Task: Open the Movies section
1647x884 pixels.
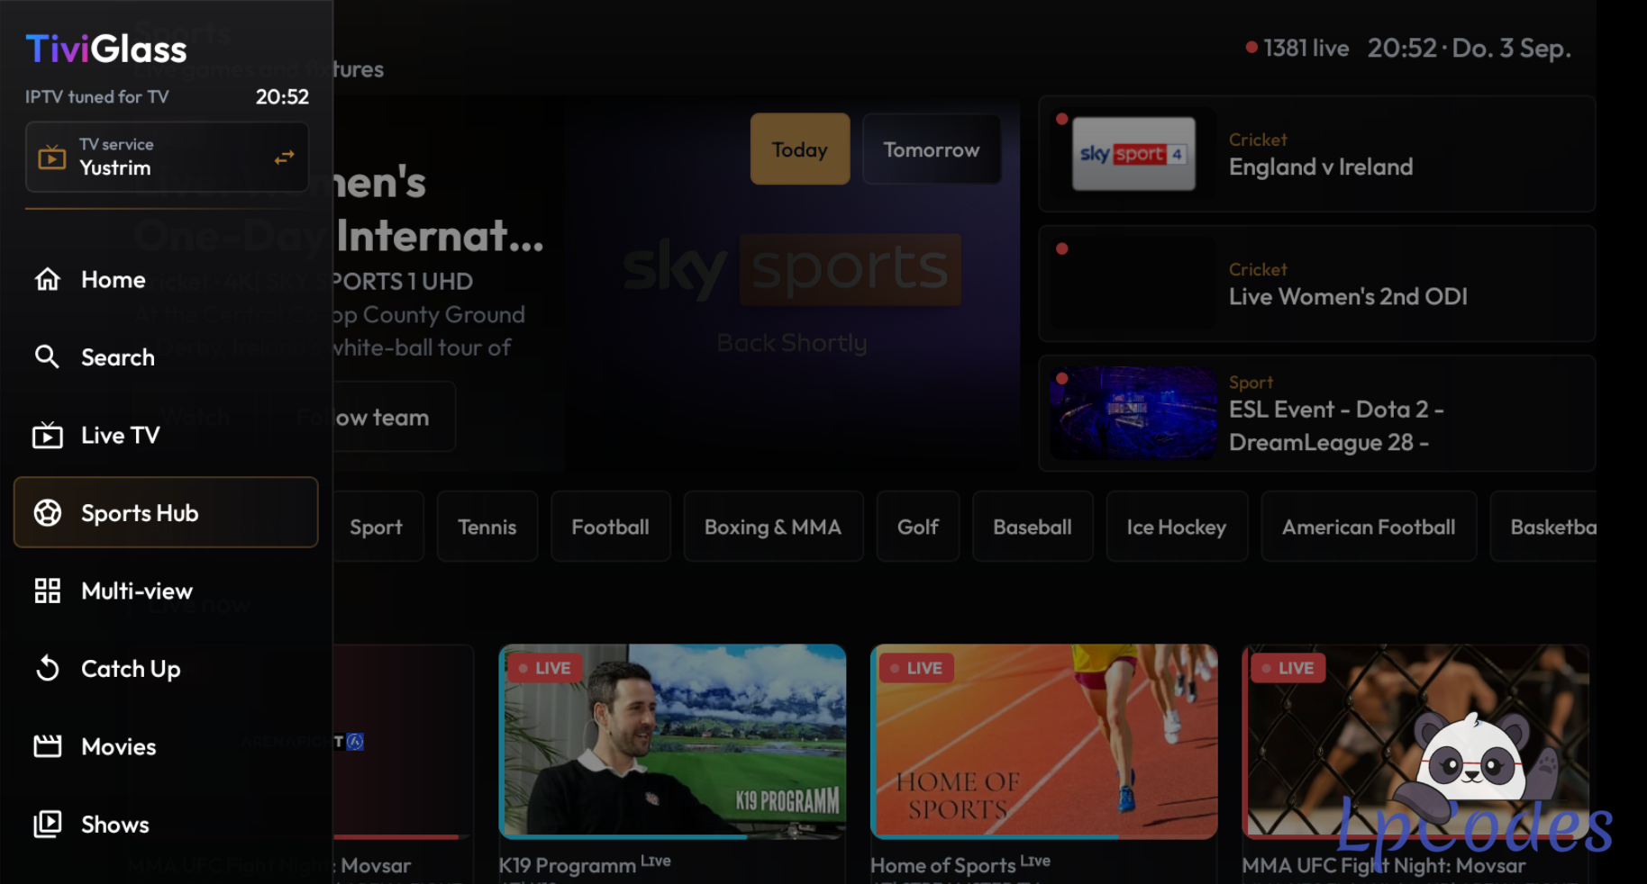Action: coord(166,746)
